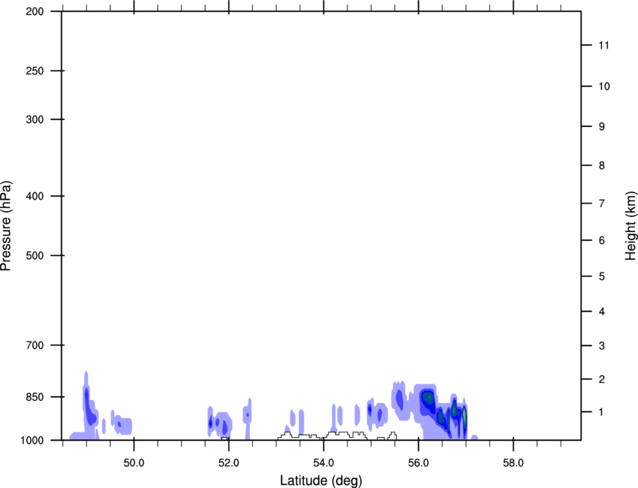The image size is (638, 488).
Task: Click the 54.0 latitude tick label
Action: tap(324, 463)
